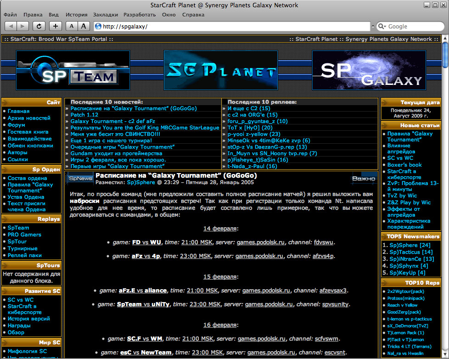Open the Google search magnifier dropdown
This screenshot has height=359, width=449.
382,26
